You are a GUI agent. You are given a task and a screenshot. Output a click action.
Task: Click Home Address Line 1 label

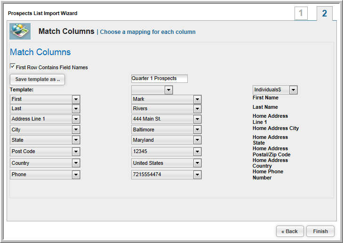(270, 119)
